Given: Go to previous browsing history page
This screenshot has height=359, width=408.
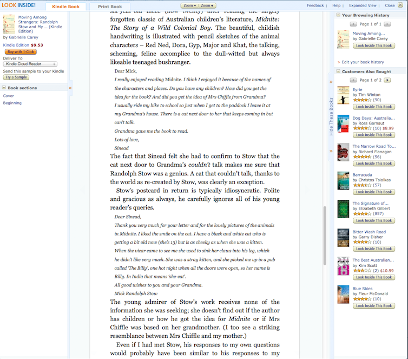Looking at the screenshot, I should point(353,24).
